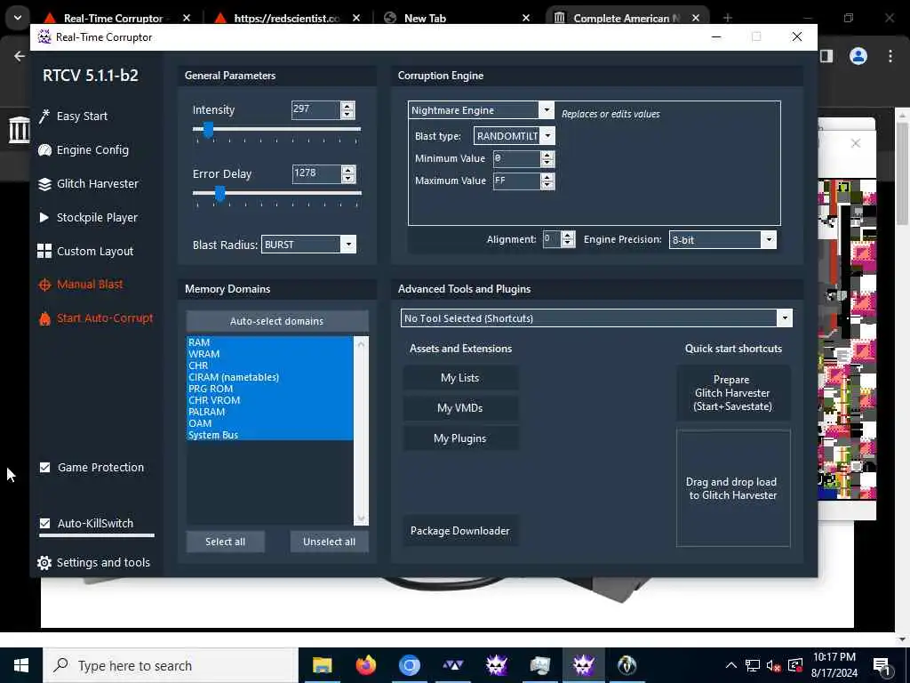The width and height of the screenshot is (910, 683).
Task: Click the Minimum Value stepper arrows
Action: 547,158
